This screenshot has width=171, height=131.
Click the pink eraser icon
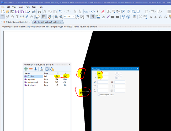point(103,12)
